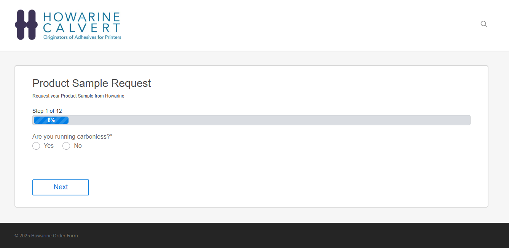Click the CALVERT word in the logo

click(82, 28)
